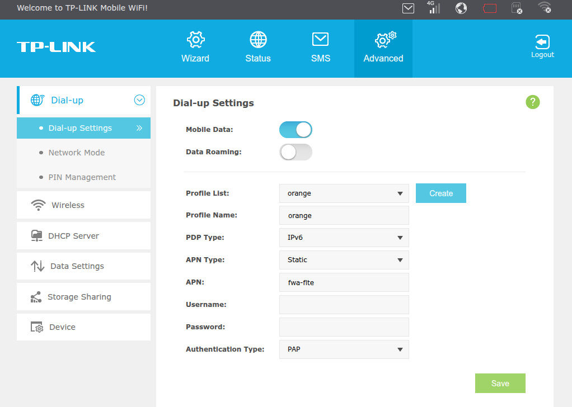Viewport: 572px width, 407px height.
Task: Select Dial-up Settings in the sidebar
Action: [83, 128]
